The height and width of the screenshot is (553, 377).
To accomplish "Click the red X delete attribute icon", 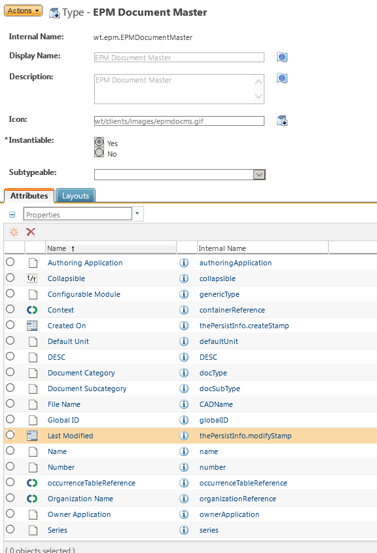I will point(31,232).
